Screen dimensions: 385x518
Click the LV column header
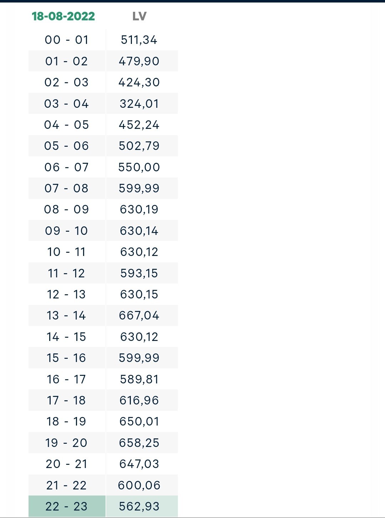[139, 16]
